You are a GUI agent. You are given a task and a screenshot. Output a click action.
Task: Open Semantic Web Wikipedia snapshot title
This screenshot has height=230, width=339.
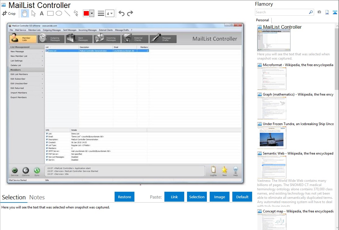coord(298,153)
